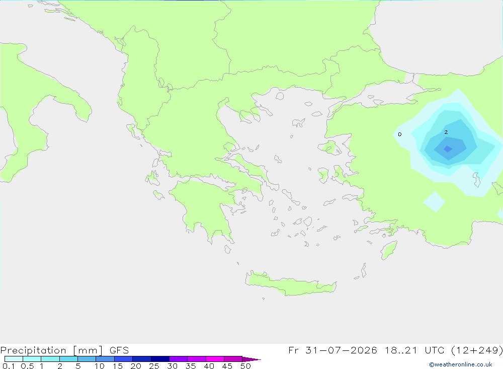Viewport: 503px width, 369px height.
Task: Click the legend tick label '50'
Action: point(245,366)
